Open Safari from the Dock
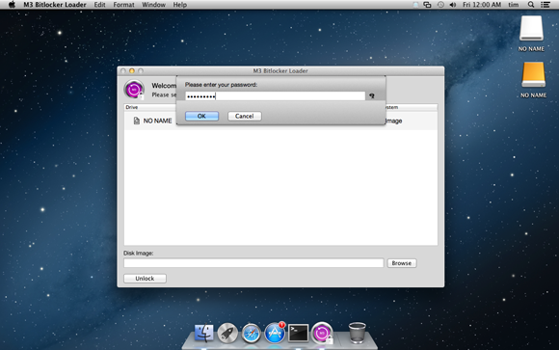The image size is (559, 350). (x=251, y=334)
